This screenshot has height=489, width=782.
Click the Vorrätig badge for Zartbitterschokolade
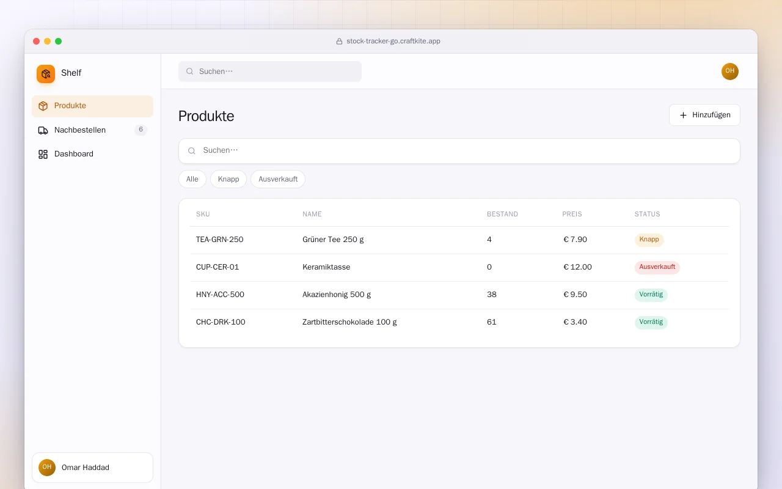[x=651, y=322]
